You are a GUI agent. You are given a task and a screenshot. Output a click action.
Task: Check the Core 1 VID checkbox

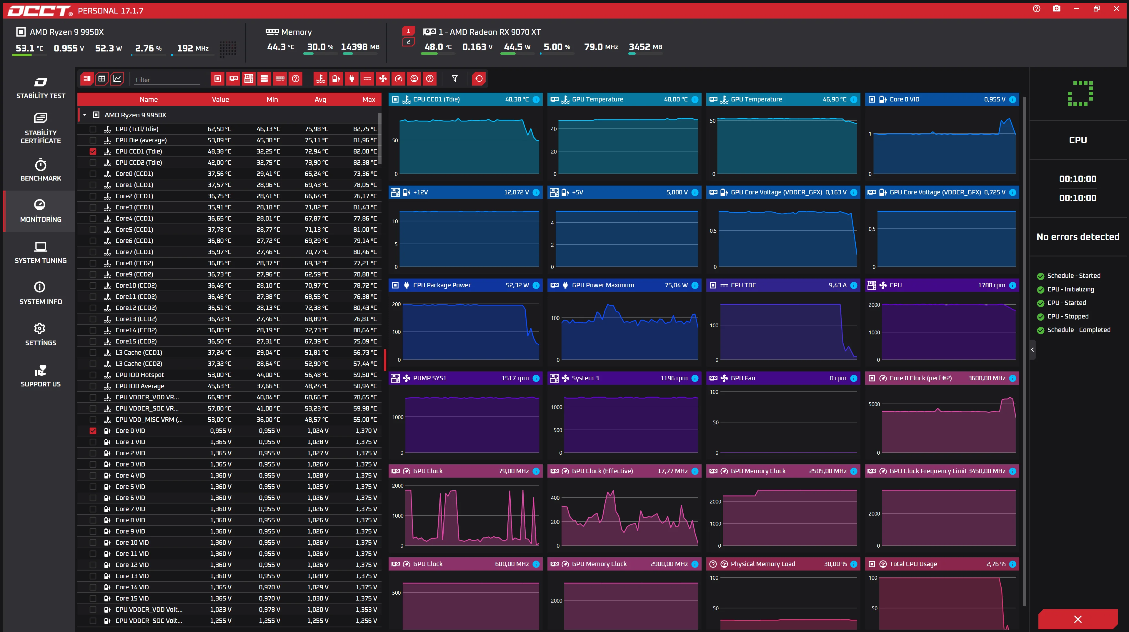pos(93,442)
